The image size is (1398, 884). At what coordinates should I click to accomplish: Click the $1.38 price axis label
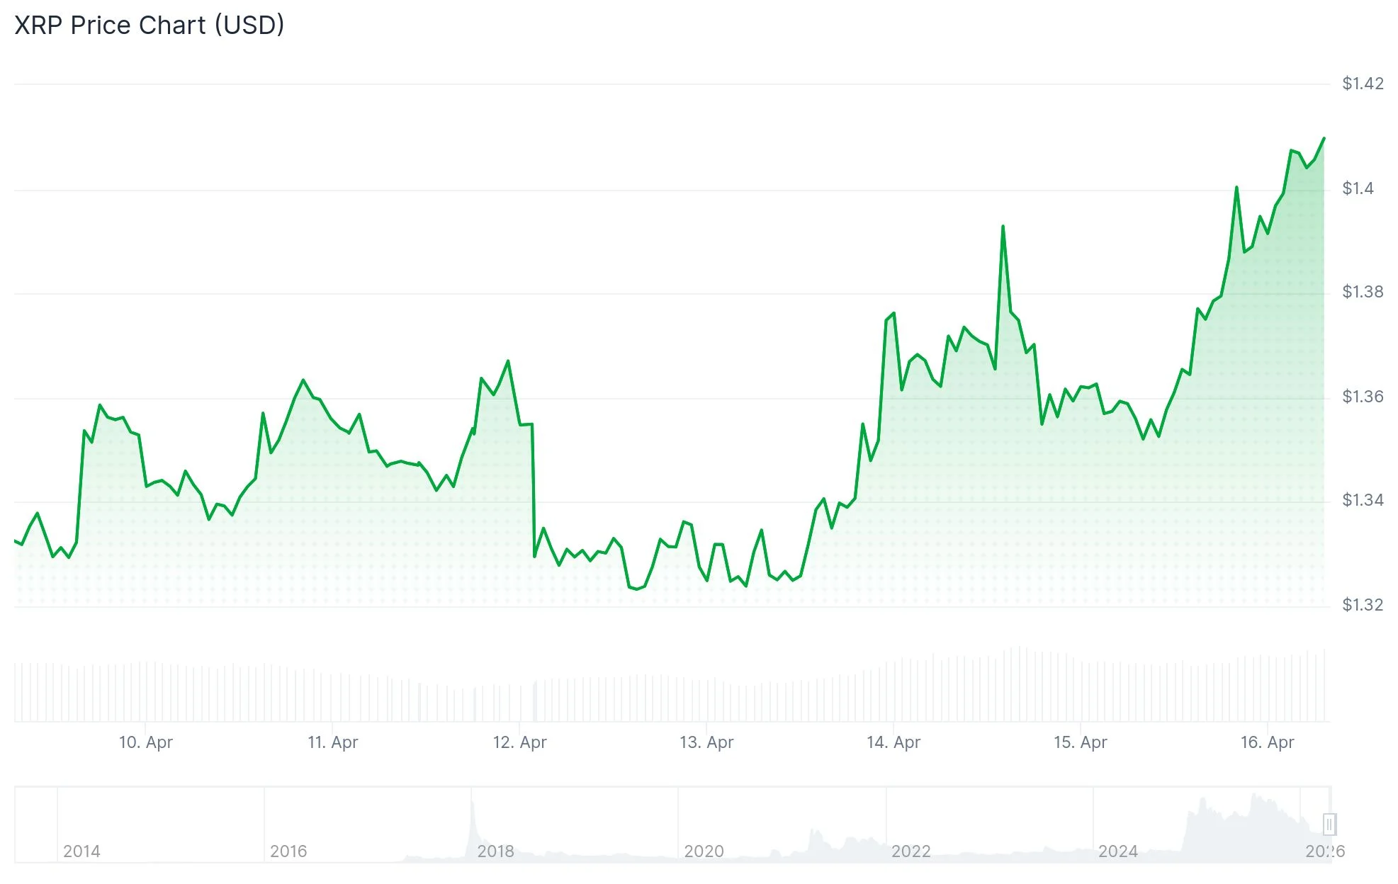[1363, 292]
